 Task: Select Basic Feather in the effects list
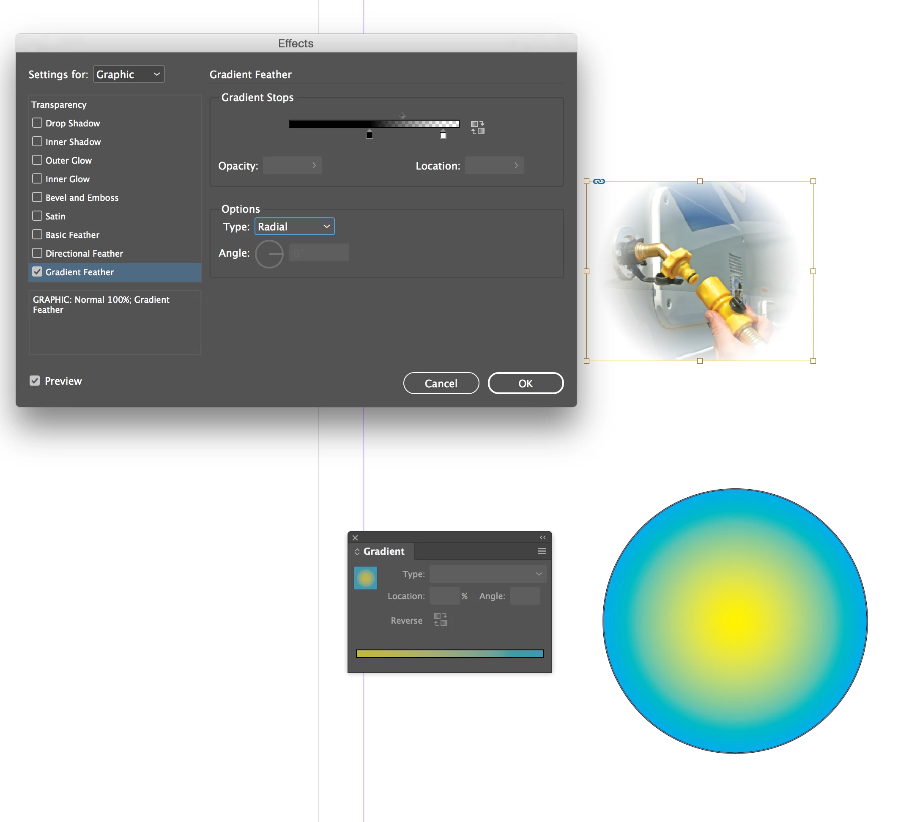click(x=72, y=235)
